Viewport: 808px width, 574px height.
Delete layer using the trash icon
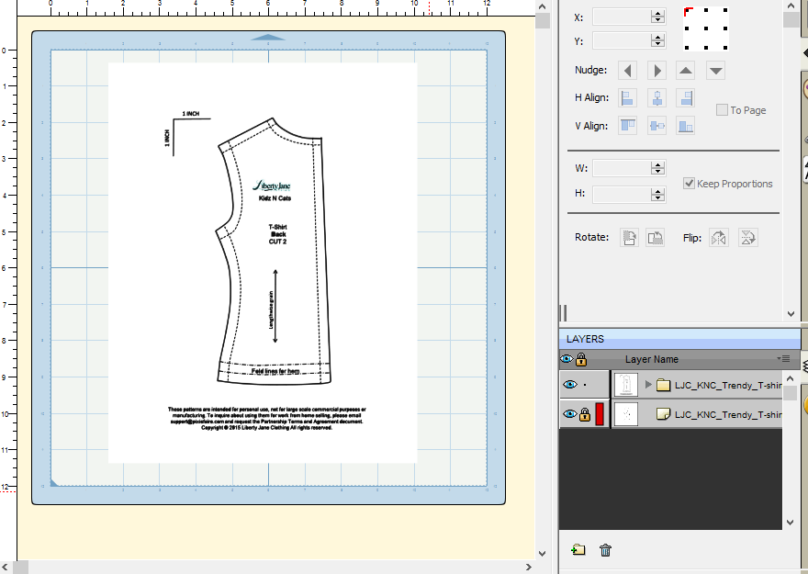[x=605, y=550]
